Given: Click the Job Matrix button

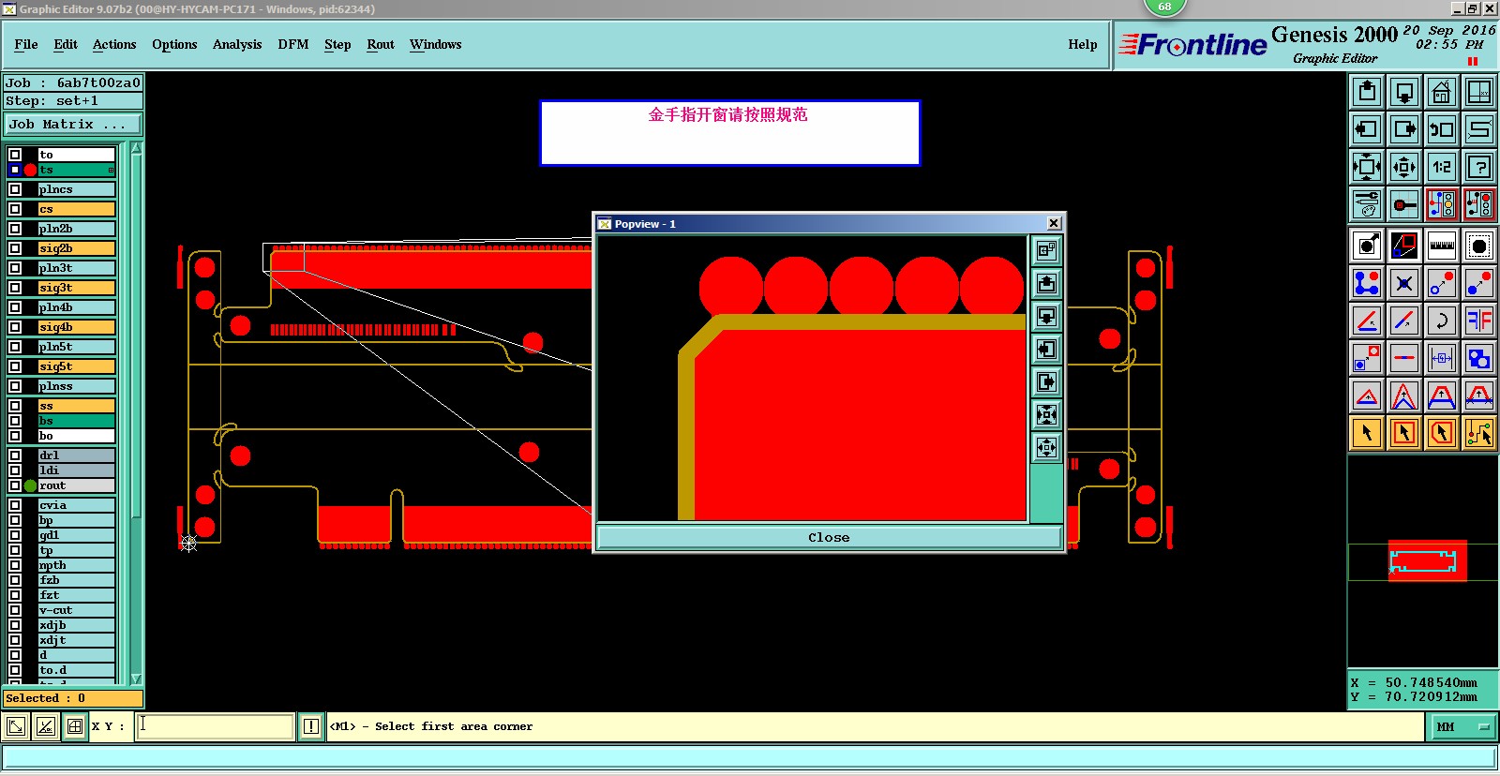Looking at the screenshot, I should (x=73, y=124).
